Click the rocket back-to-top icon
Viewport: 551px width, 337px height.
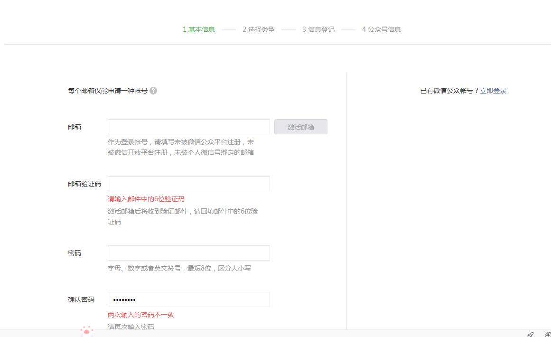pyautogui.click(x=531, y=334)
